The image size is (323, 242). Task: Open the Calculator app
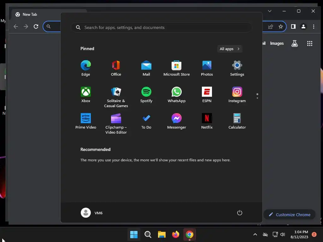[237, 121]
